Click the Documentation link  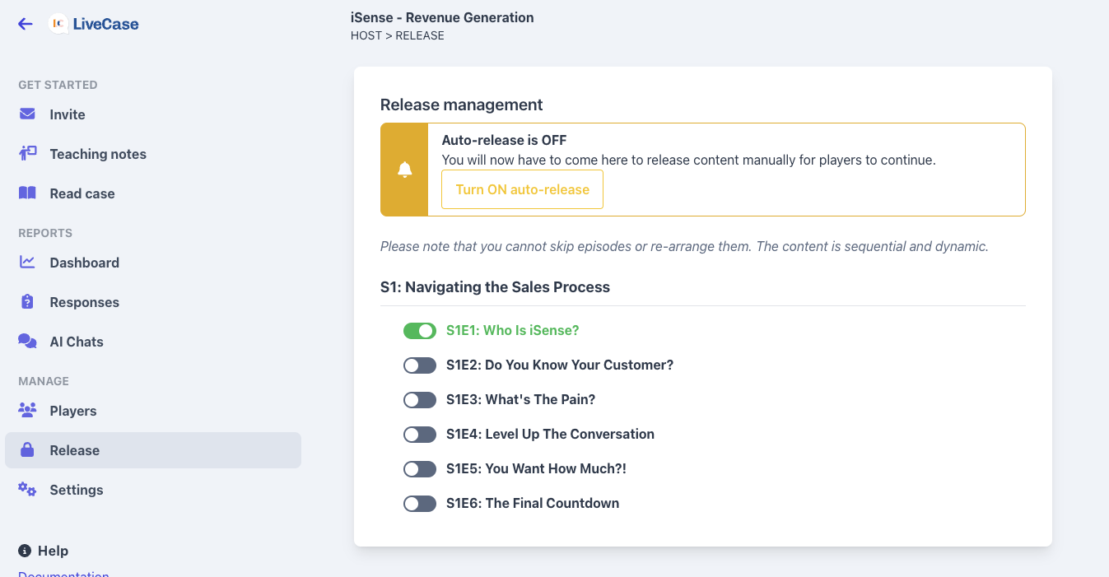tap(63, 573)
